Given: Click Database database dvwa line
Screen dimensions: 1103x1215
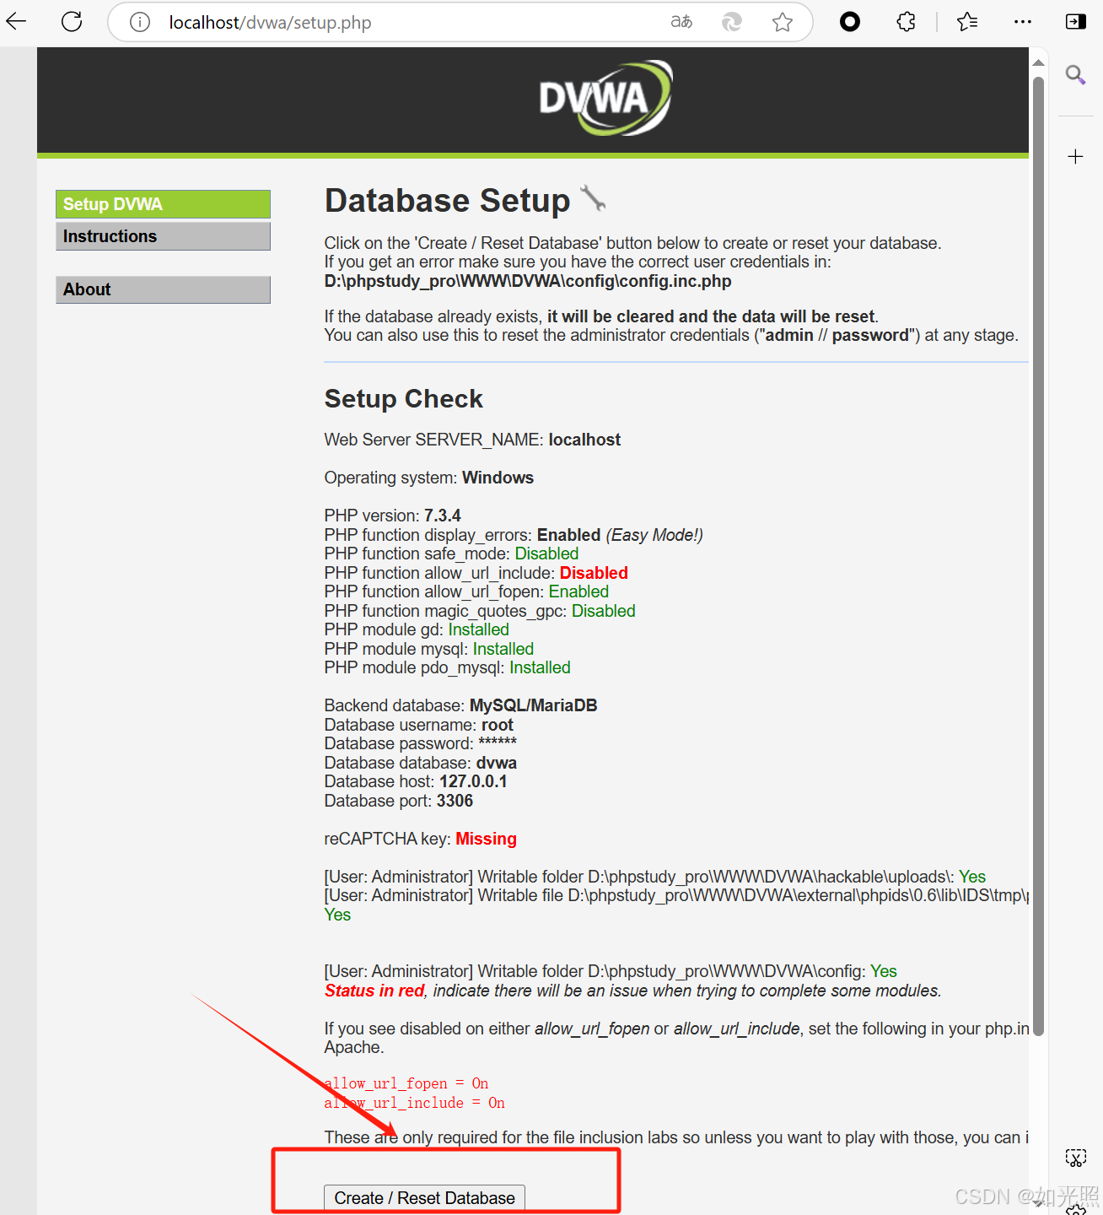Looking at the screenshot, I should (421, 763).
